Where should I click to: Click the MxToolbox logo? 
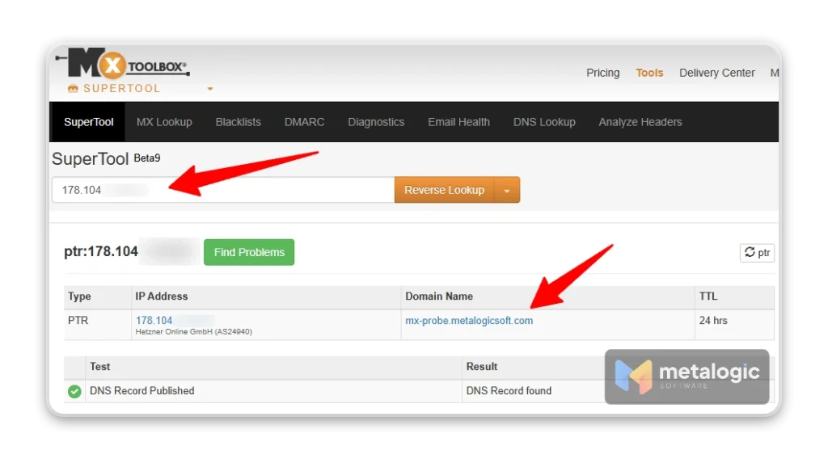pos(123,63)
